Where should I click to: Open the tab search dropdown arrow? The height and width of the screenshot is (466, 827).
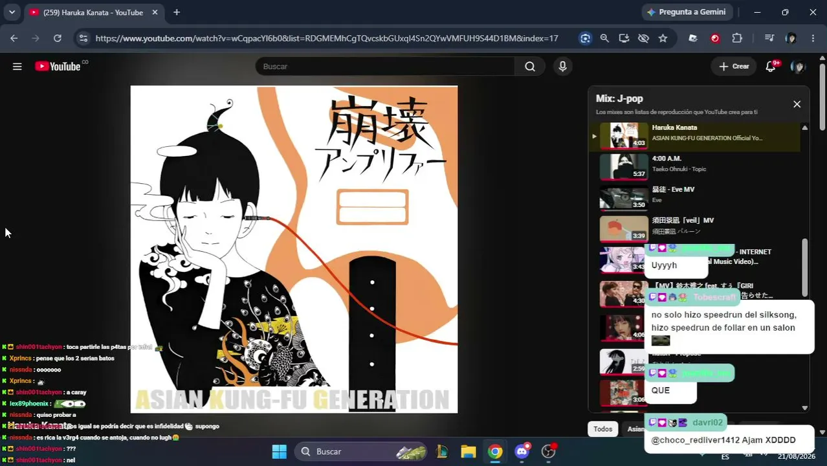12,12
